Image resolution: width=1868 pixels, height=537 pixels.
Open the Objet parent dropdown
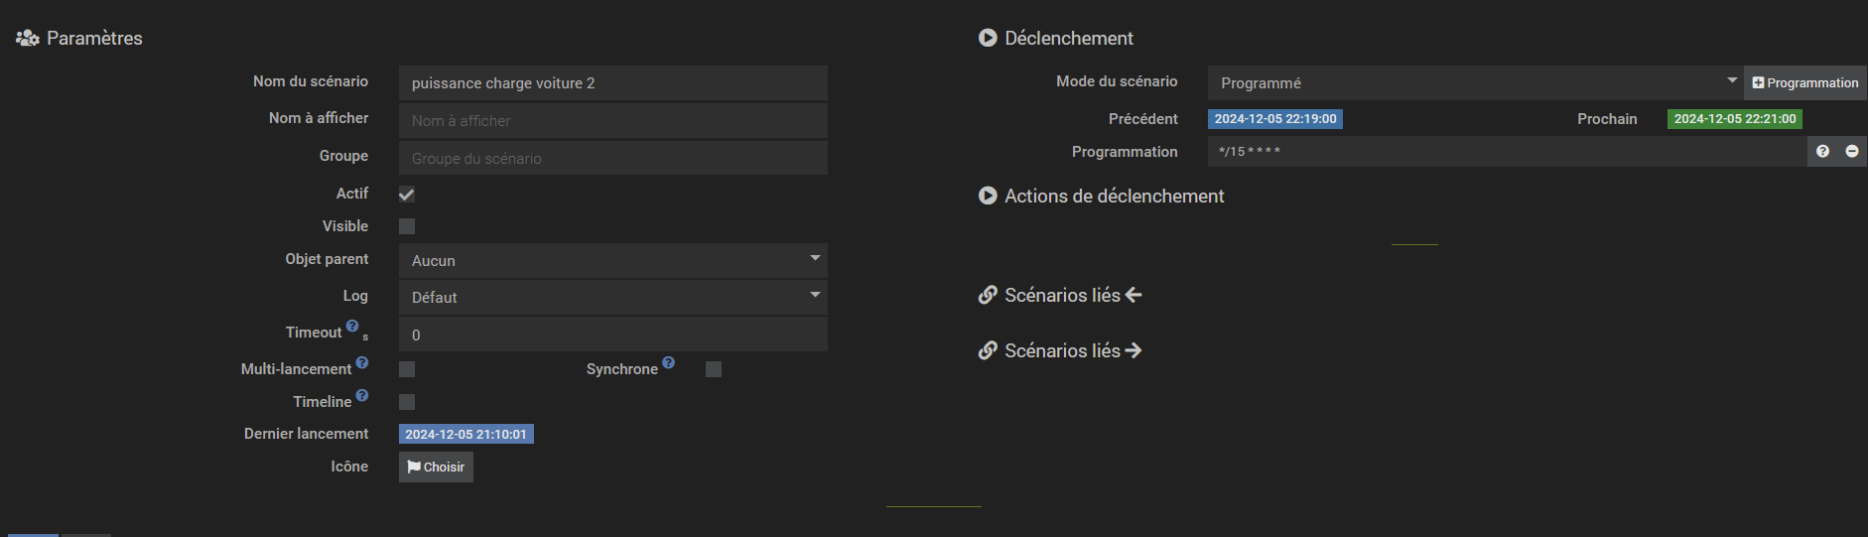(x=612, y=260)
